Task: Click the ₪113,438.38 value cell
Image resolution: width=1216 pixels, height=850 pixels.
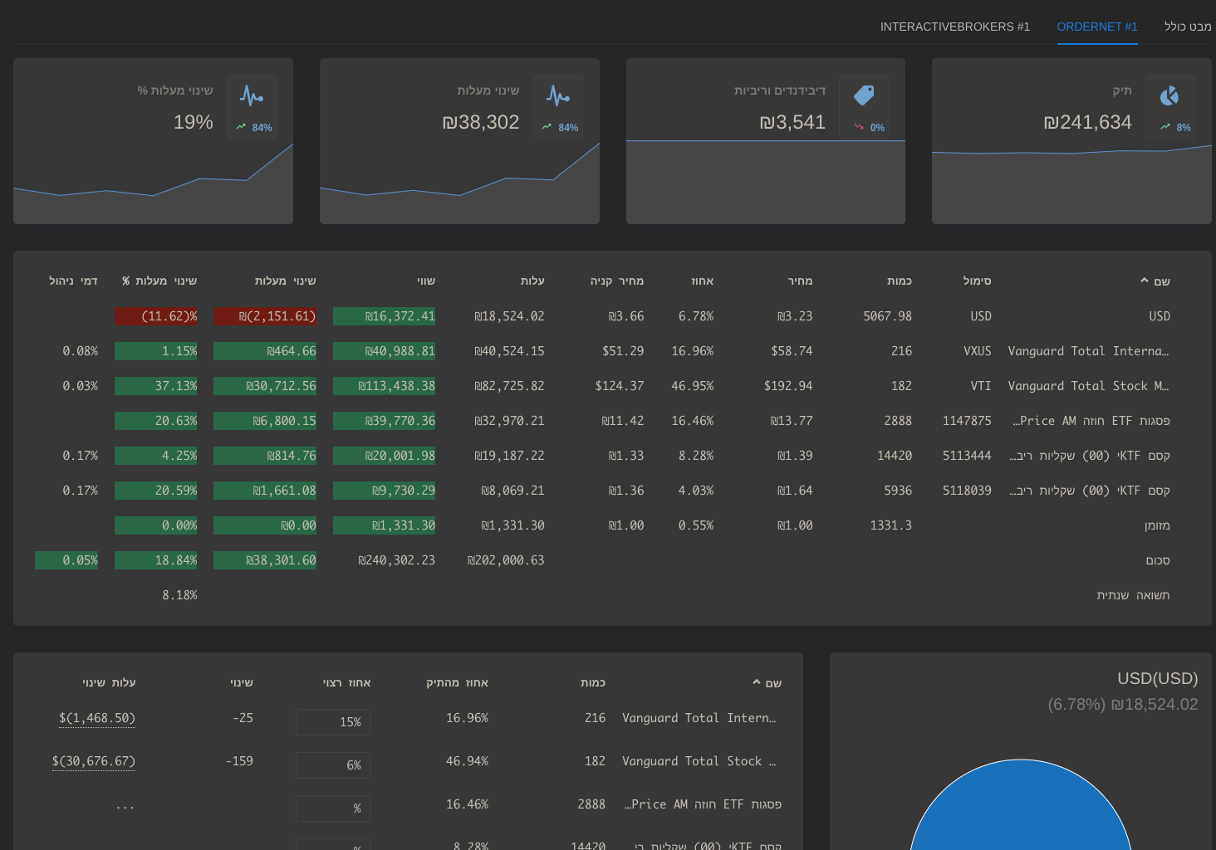Action: [x=385, y=386]
